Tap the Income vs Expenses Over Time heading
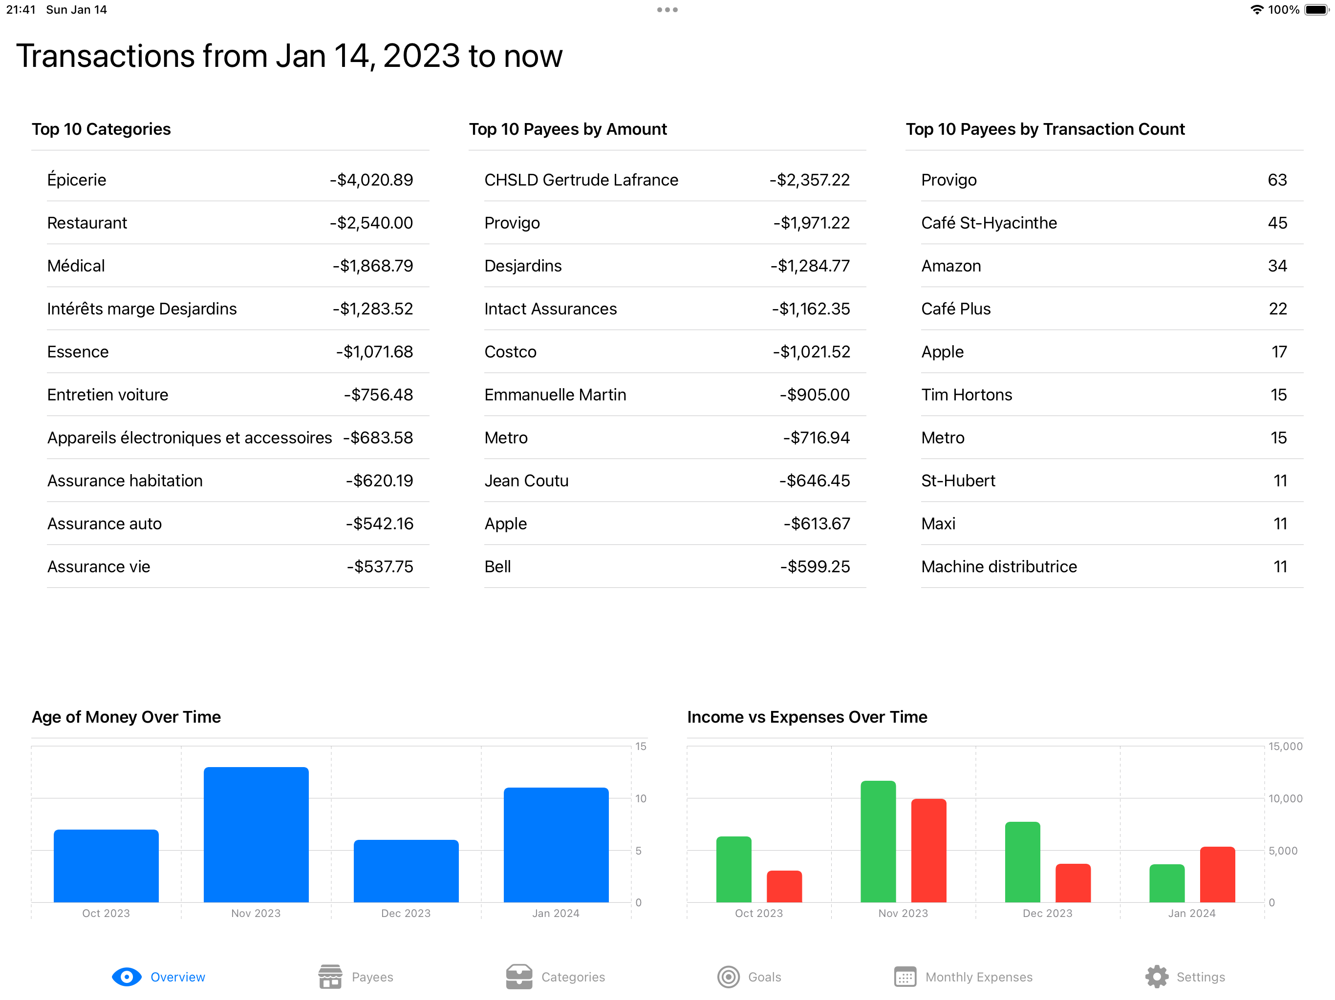This screenshot has width=1335, height=1000. pyautogui.click(x=807, y=717)
